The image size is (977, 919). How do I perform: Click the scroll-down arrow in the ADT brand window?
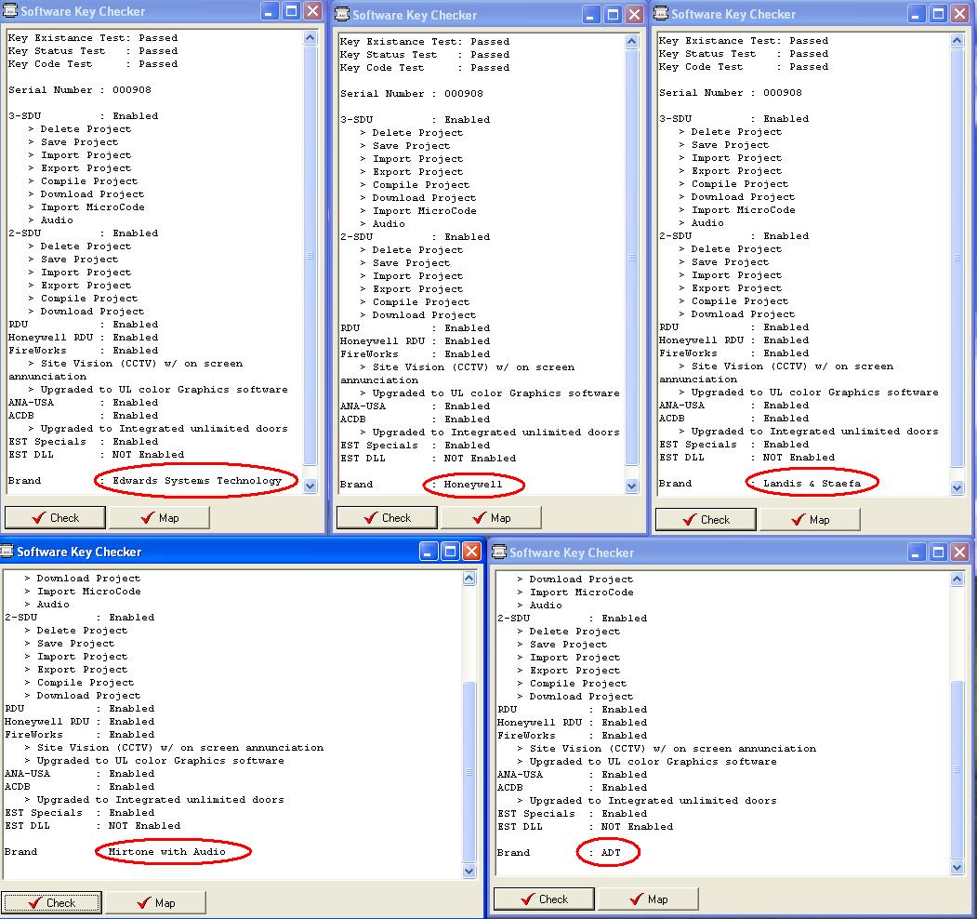(x=957, y=867)
